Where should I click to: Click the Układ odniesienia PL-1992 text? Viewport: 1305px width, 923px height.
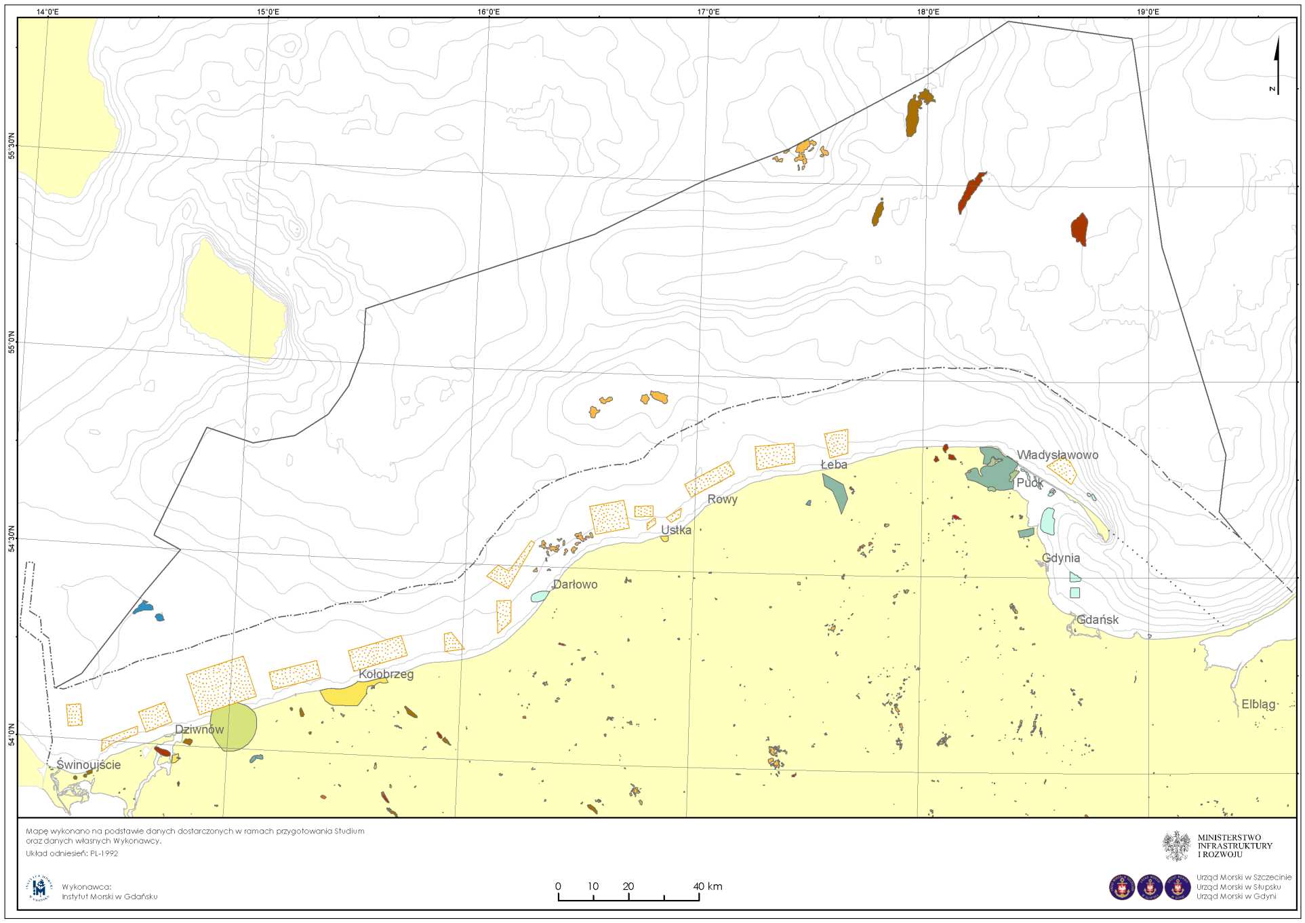72,854
